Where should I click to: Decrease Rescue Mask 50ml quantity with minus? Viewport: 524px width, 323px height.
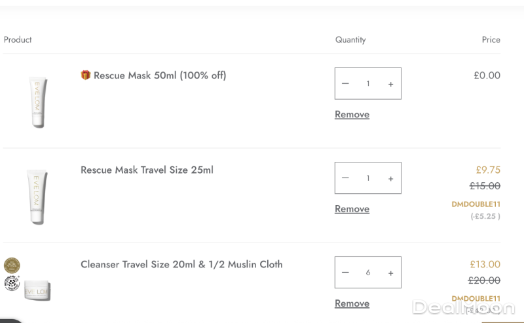coord(345,84)
